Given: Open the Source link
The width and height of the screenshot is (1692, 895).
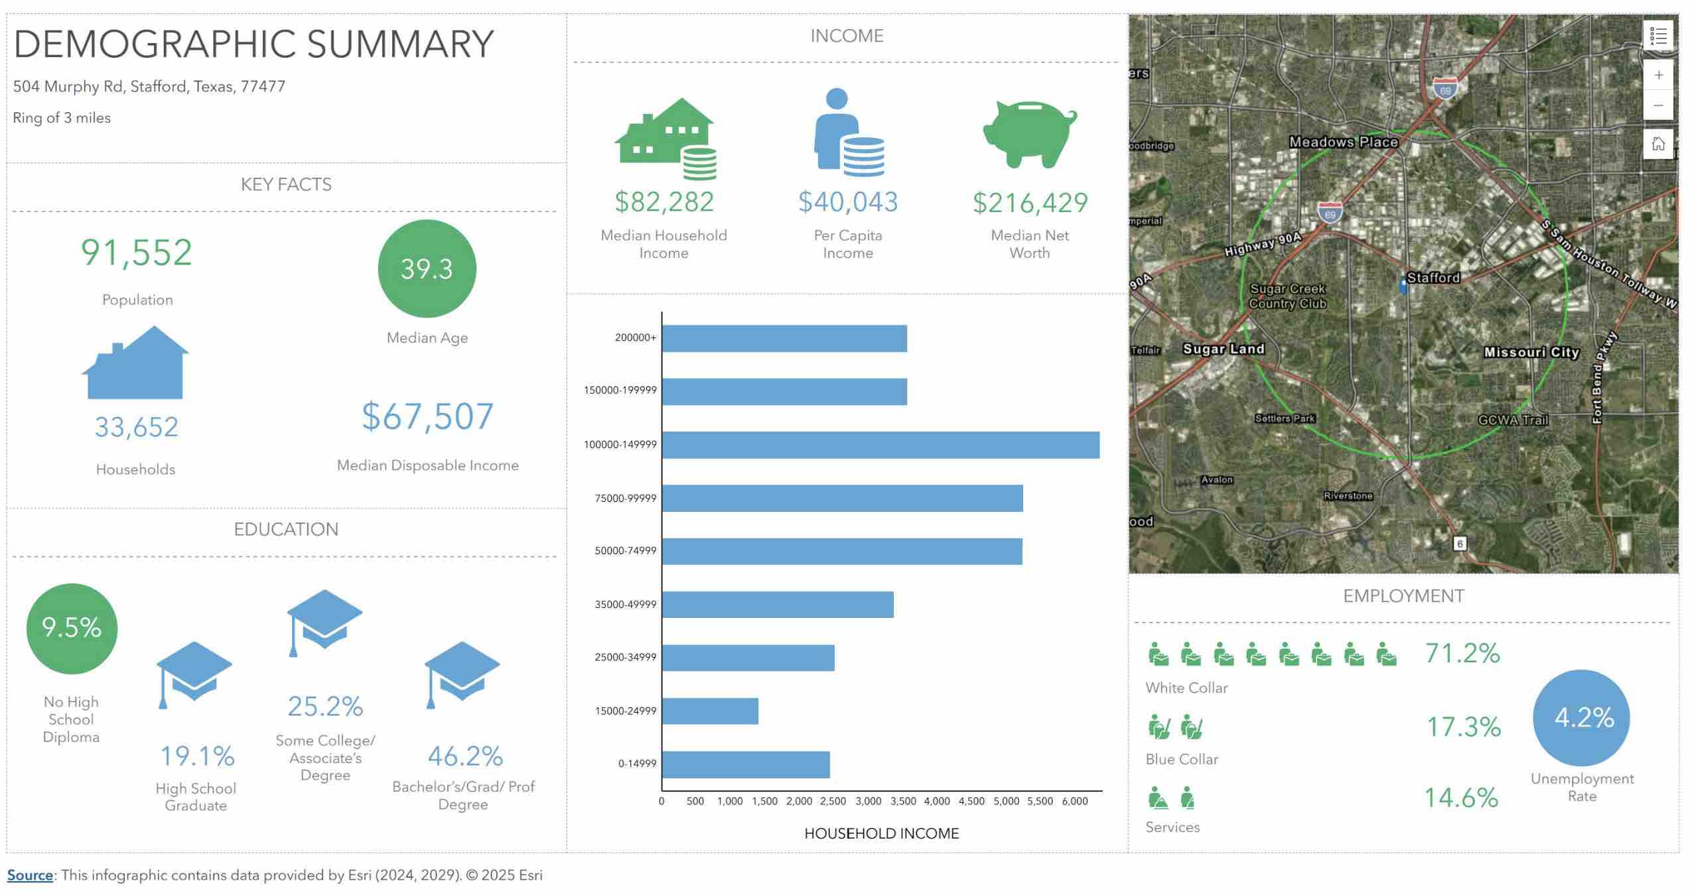Looking at the screenshot, I should click(30, 875).
